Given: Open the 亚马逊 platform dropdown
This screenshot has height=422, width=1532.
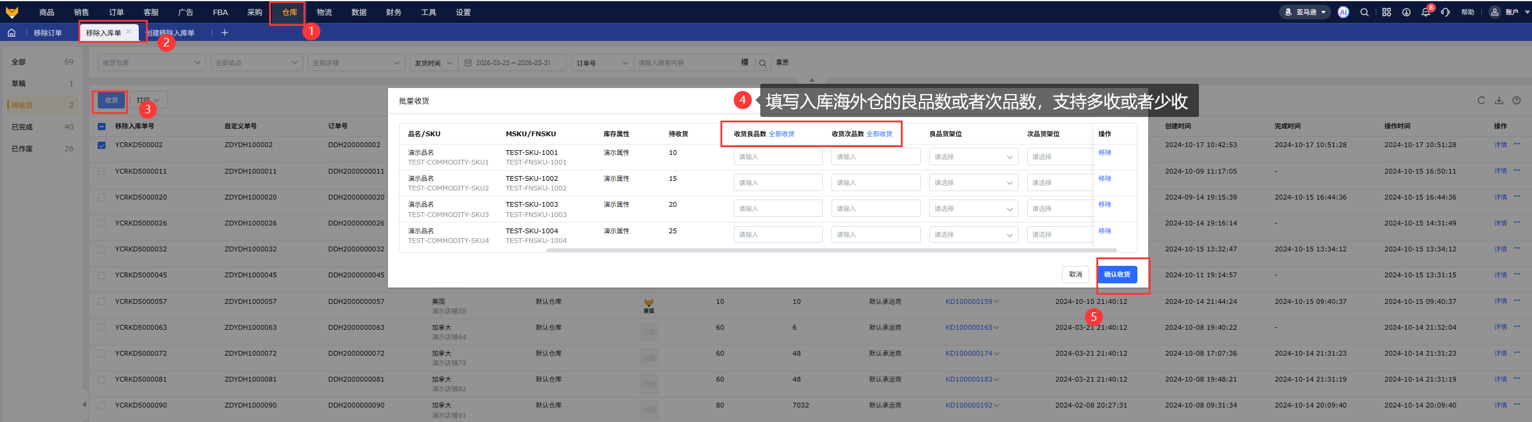Looking at the screenshot, I should coord(1305,12).
